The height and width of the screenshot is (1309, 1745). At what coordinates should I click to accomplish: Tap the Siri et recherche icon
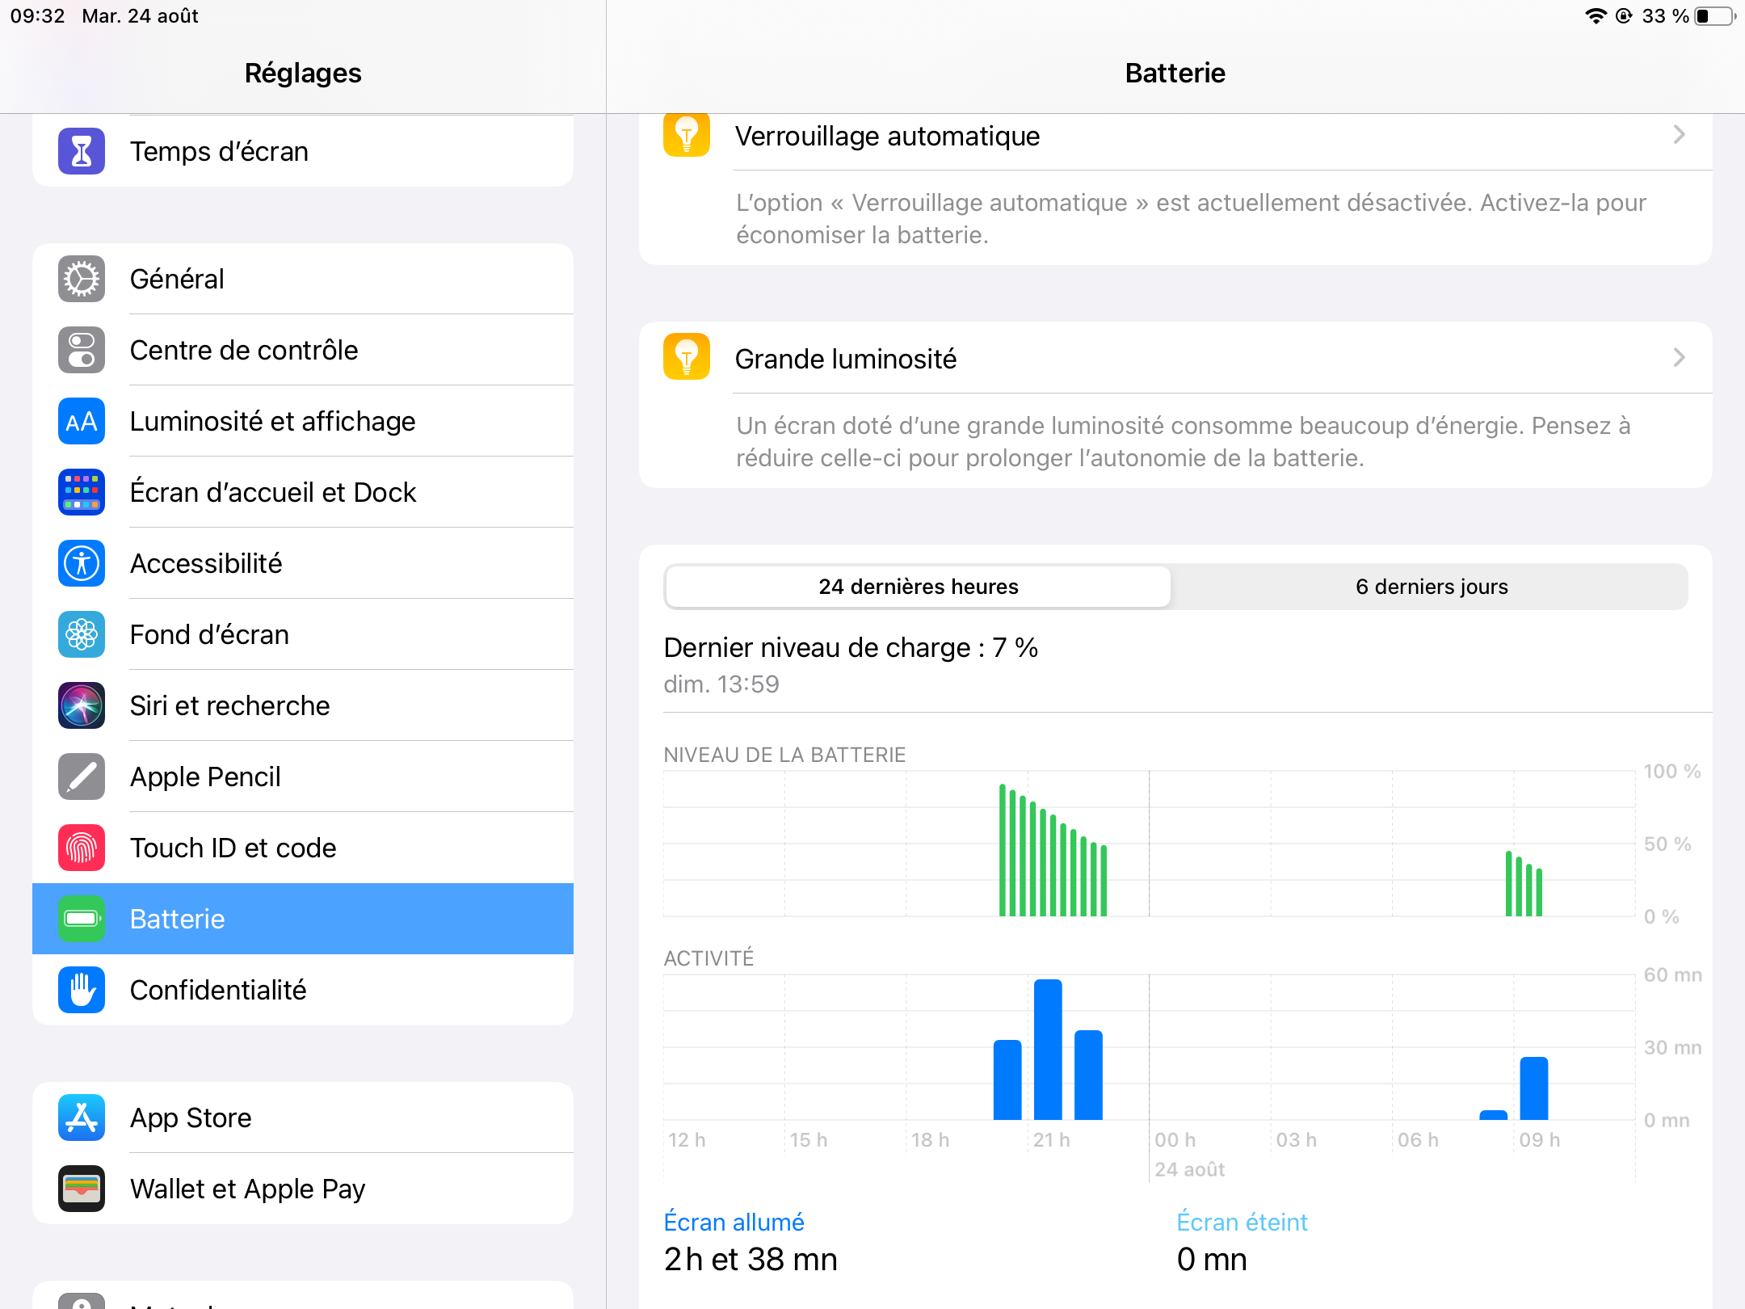[x=82, y=705]
